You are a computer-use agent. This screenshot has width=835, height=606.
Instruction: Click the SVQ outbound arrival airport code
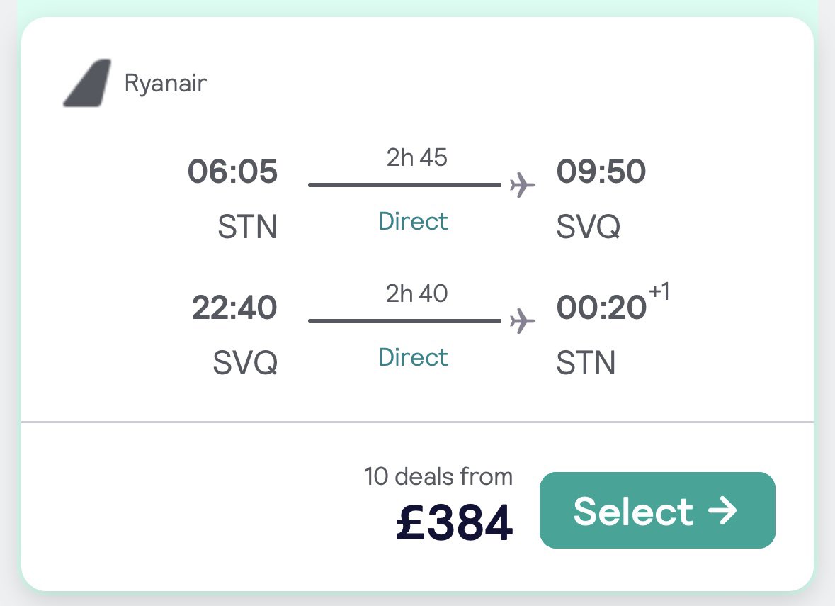click(x=588, y=228)
